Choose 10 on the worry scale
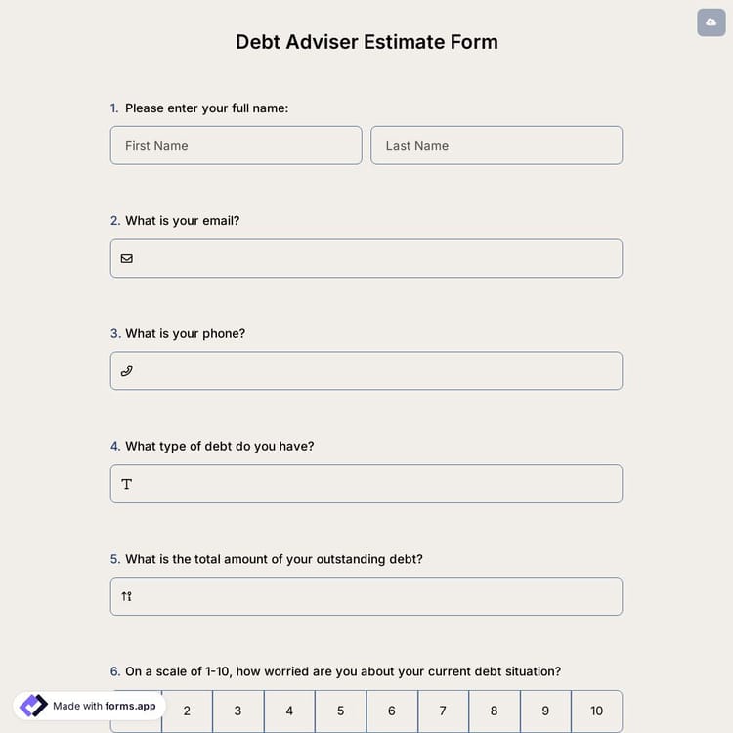Image resolution: width=733 pixels, height=733 pixels. [x=596, y=711]
